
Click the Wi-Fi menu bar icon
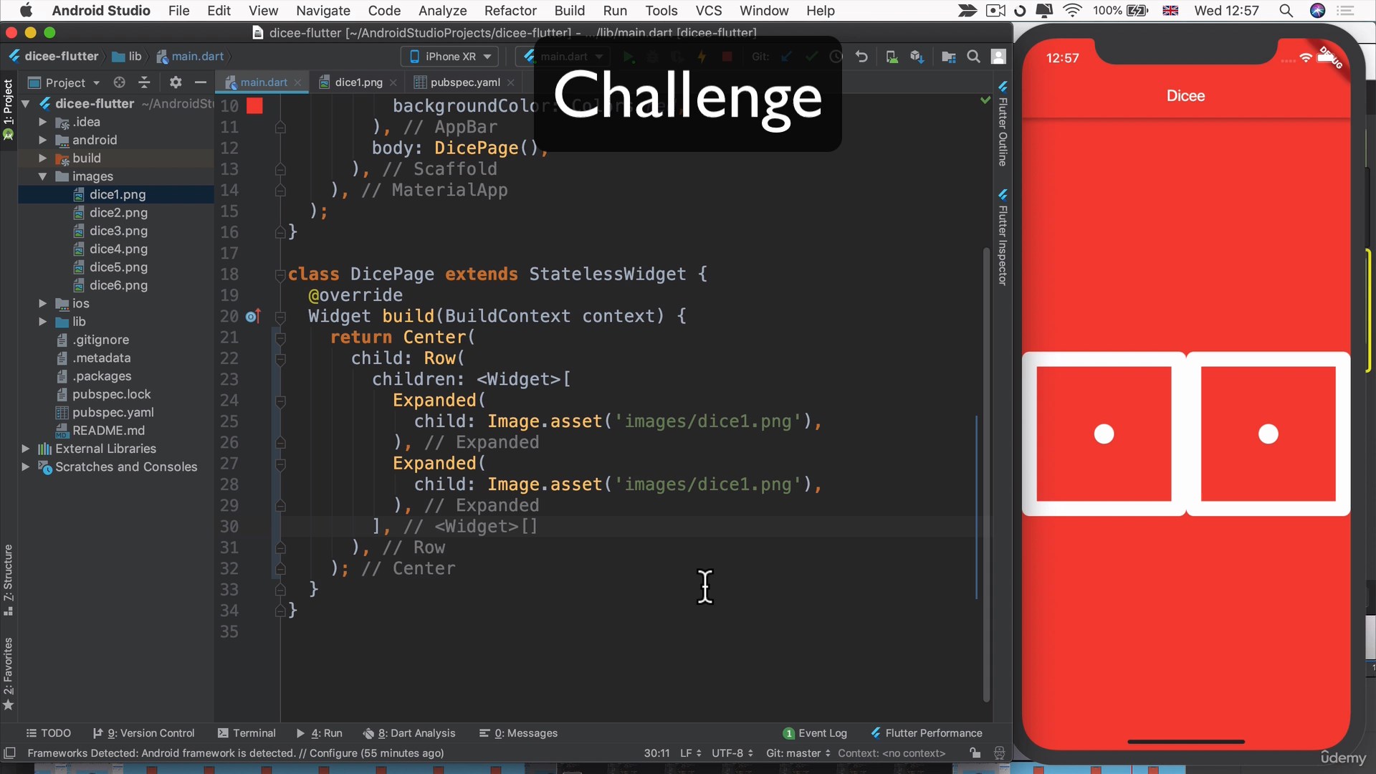point(1071,11)
